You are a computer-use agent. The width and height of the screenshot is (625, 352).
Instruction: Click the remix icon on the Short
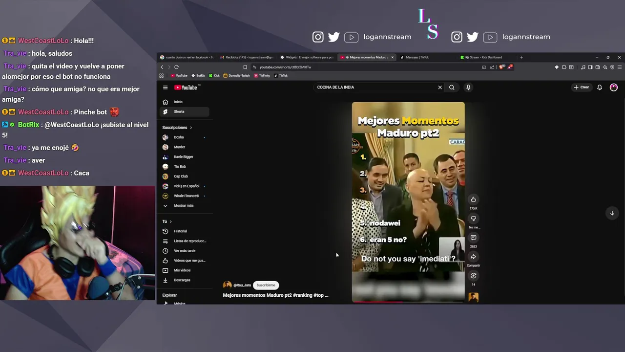pos(473,276)
